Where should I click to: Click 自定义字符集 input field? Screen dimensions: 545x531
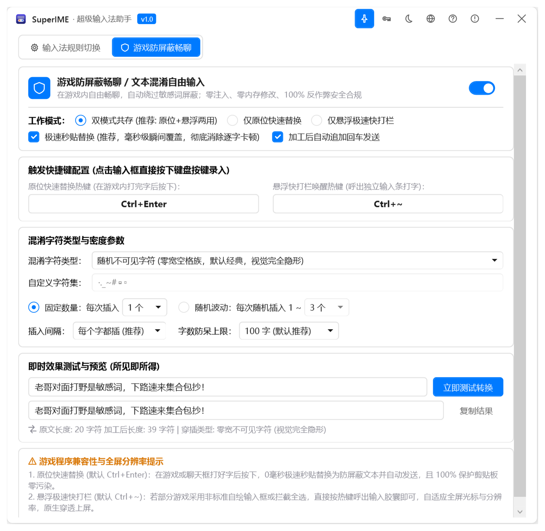[297, 282]
